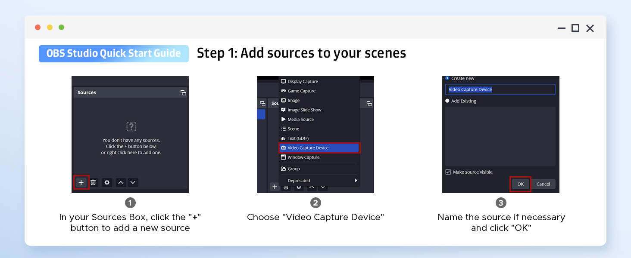Click the Sources panel pop-out icon
Image resolution: width=631 pixels, height=258 pixels.
tap(183, 92)
